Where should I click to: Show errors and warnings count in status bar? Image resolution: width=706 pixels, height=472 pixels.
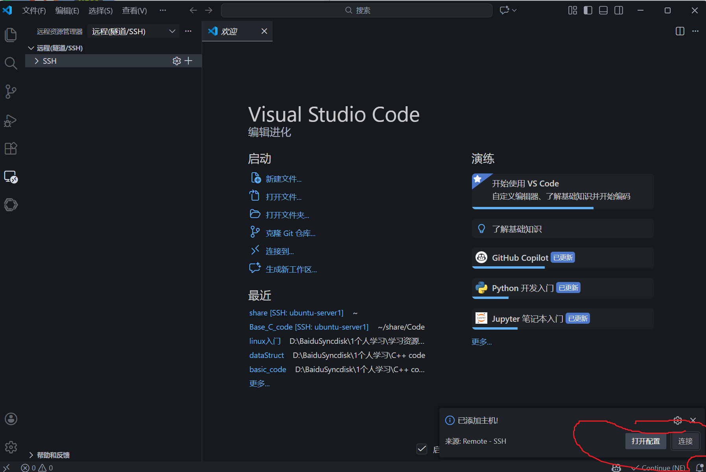[x=37, y=468]
